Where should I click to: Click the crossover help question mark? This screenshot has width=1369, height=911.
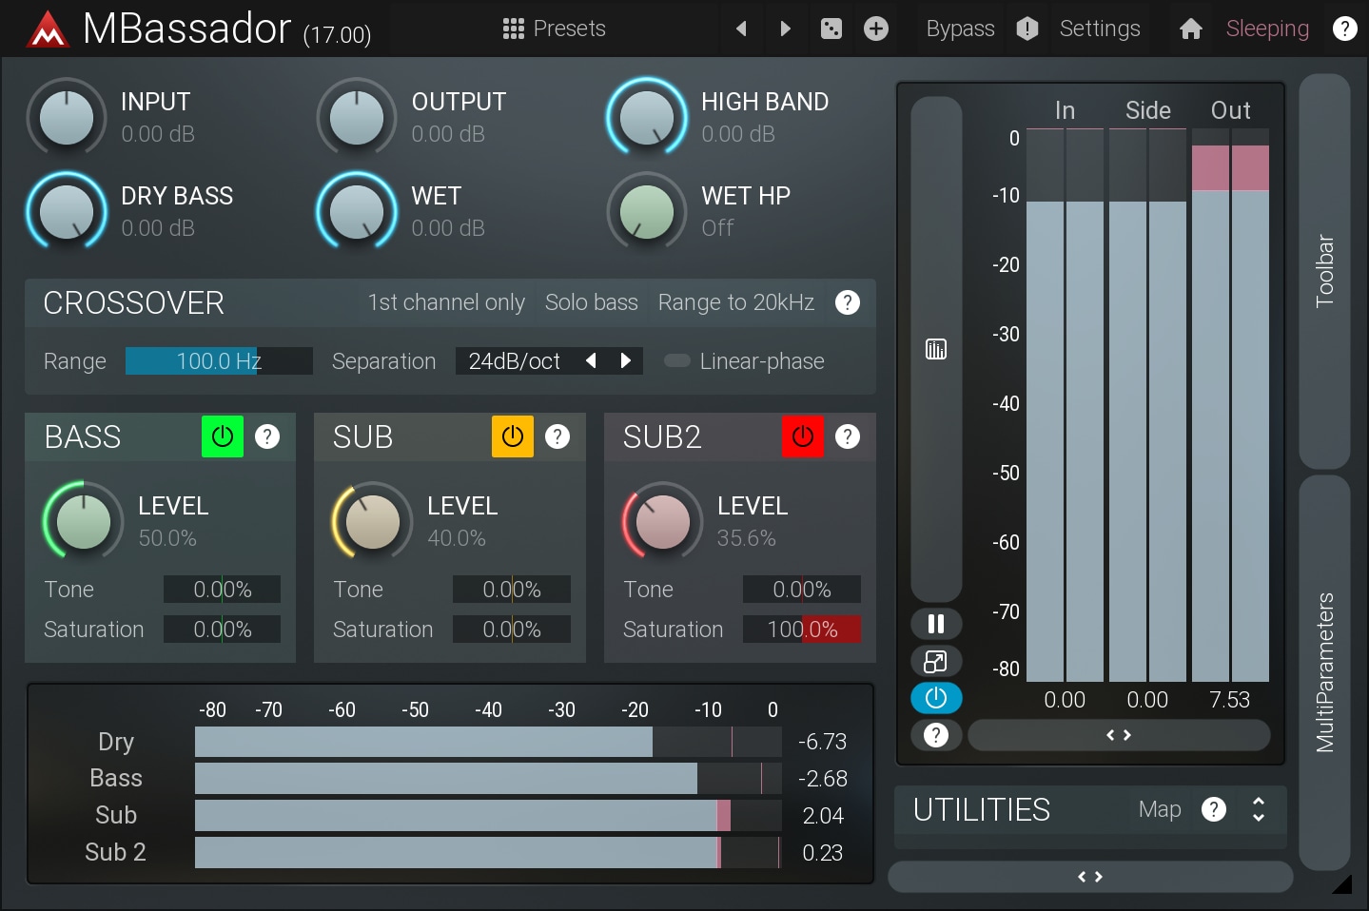847,302
